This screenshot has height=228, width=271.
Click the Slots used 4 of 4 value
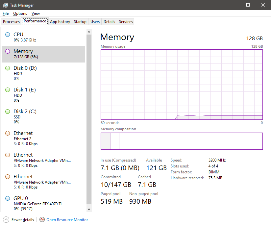(213, 166)
